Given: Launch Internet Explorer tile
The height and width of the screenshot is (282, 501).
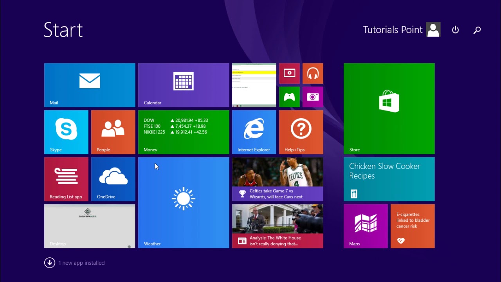Looking at the screenshot, I should pyautogui.click(x=254, y=132).
